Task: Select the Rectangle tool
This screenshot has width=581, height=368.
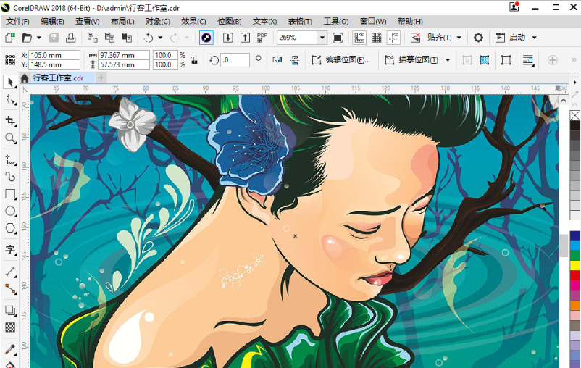Action: [10, 194]
